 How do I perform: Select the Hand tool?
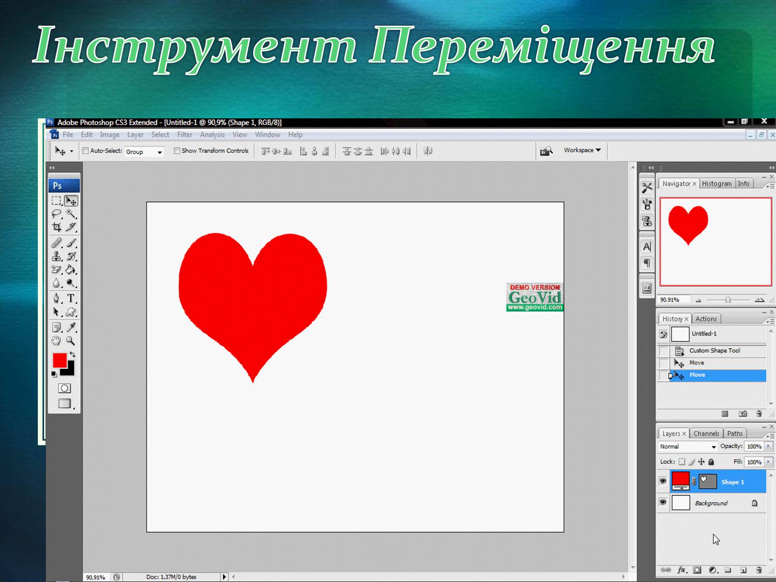[56, 341]
